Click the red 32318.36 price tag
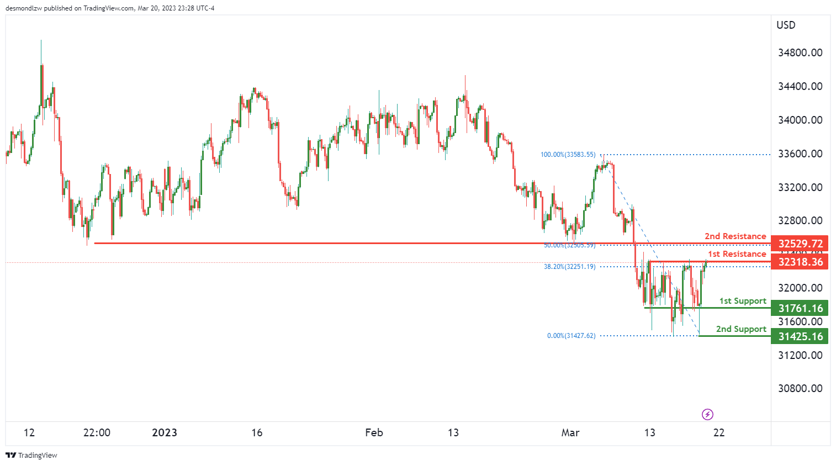This screenshot has width=836, height=465. click(800, 262)
